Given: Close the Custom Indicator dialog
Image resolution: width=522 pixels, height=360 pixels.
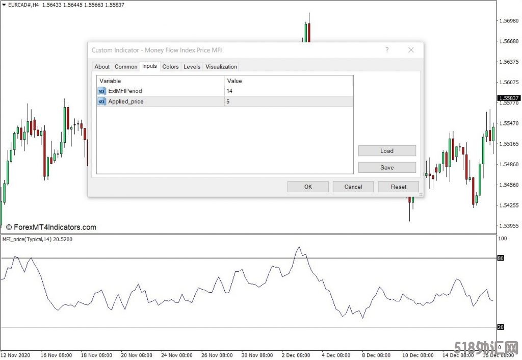Looking at the screenshot, I should click(411, 50).
